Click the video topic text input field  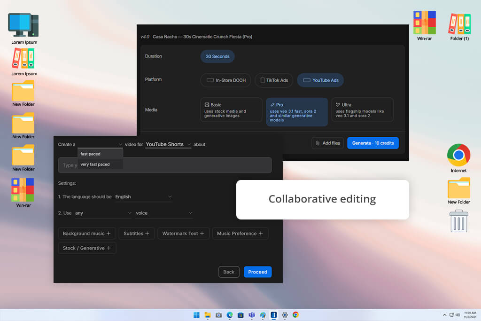coord(165,165)
